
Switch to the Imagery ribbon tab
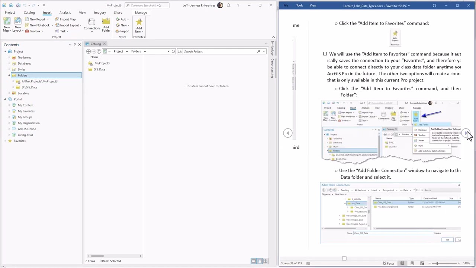point(100,13)
